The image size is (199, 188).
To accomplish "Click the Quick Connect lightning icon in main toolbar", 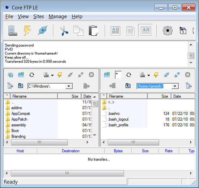I will 27,31.
